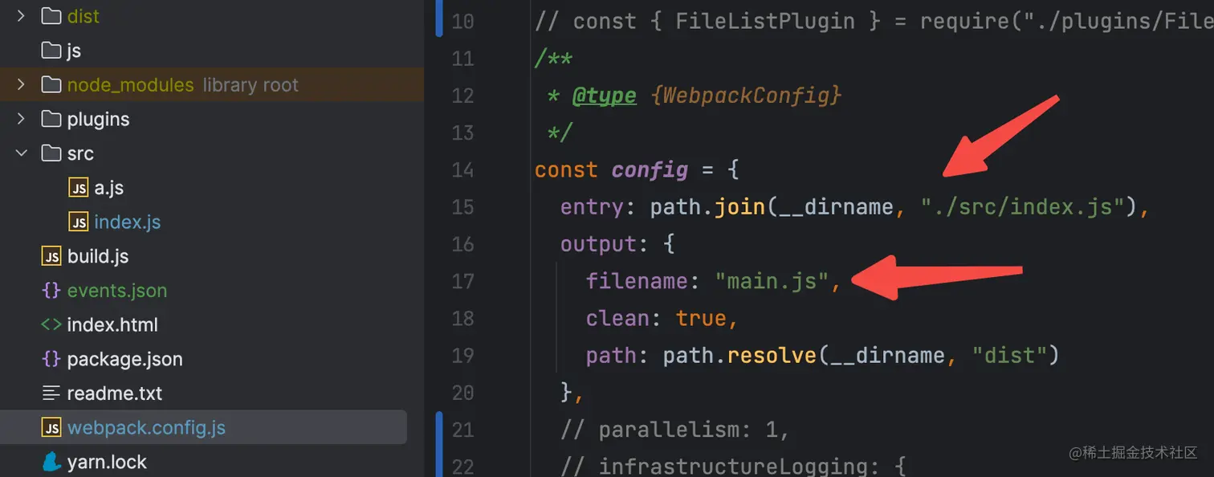Click the node_modules folder icon
This screenshot has height=477, width=1214.
pyautogui.click(x=51, y=84)
